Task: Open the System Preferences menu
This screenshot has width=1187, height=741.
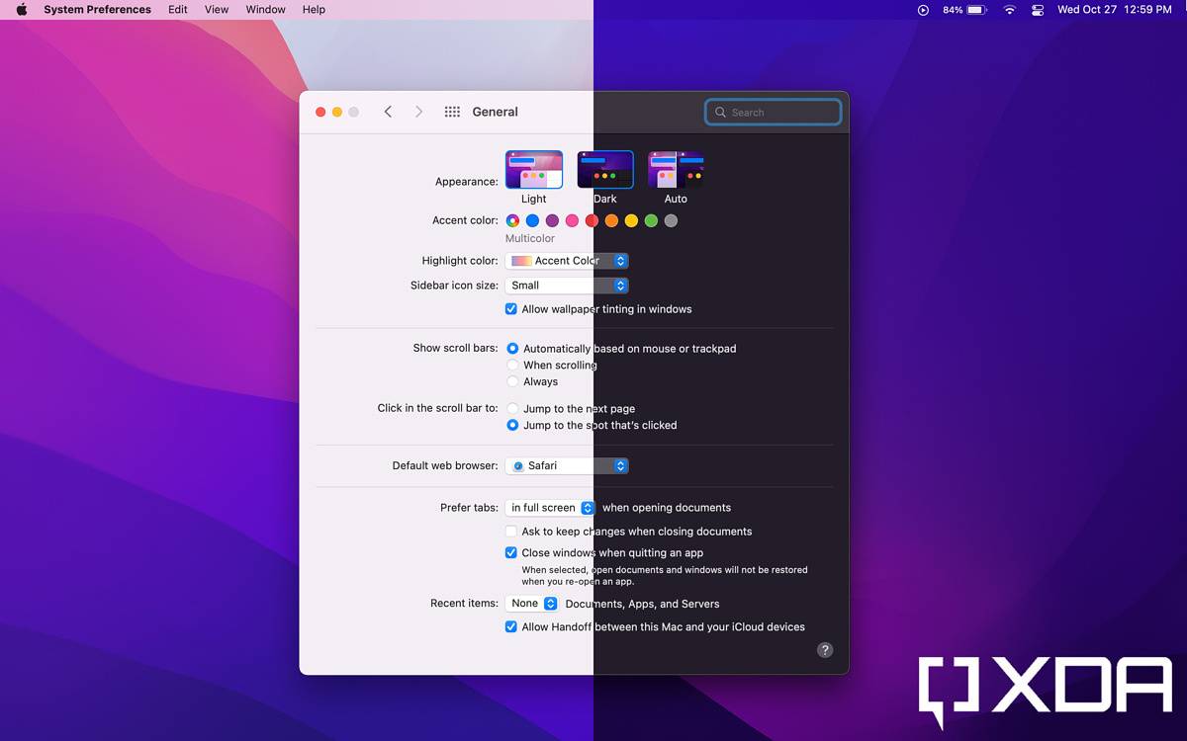Action: tap(97, 10)
